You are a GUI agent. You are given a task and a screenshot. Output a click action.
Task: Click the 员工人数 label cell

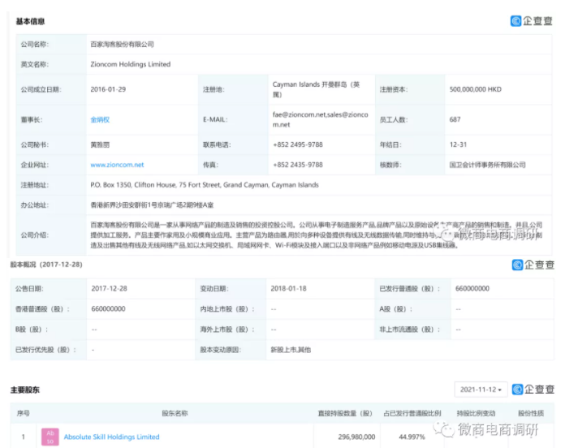(410, 119)
